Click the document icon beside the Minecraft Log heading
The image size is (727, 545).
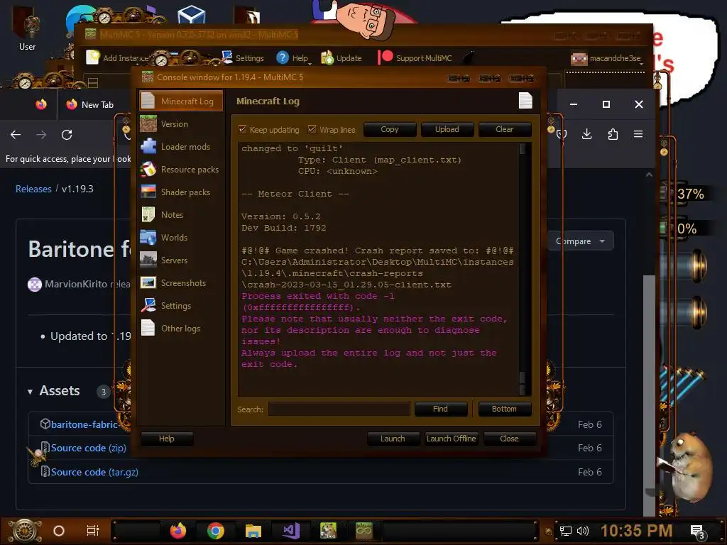(525, 101)
